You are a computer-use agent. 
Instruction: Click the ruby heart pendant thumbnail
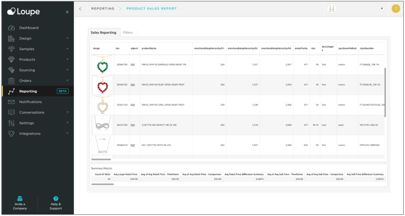102,85
